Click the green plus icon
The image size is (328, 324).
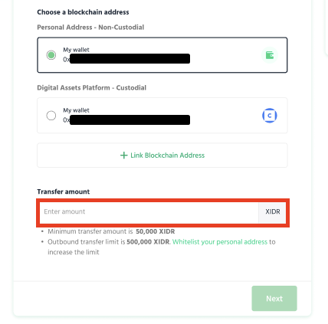click(x=124, y=155)
